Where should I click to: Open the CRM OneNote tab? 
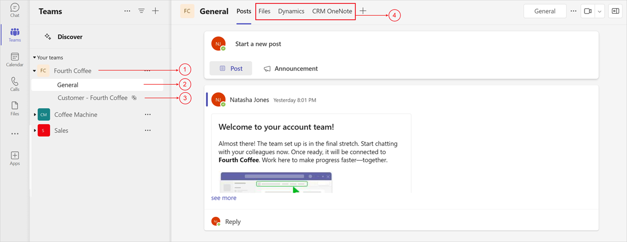332,11
